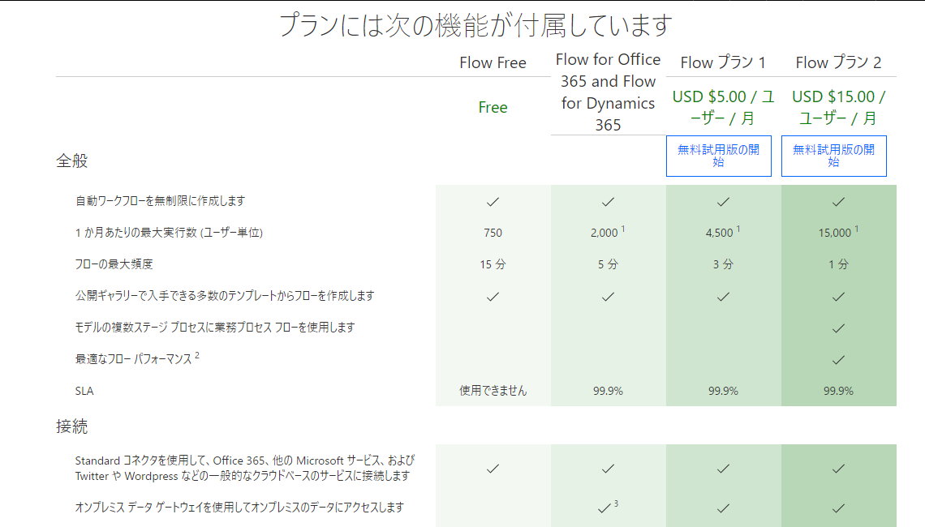This screenshot has width=925, height=527.
Task: Click the 接続 section heading
Action: 72,426
